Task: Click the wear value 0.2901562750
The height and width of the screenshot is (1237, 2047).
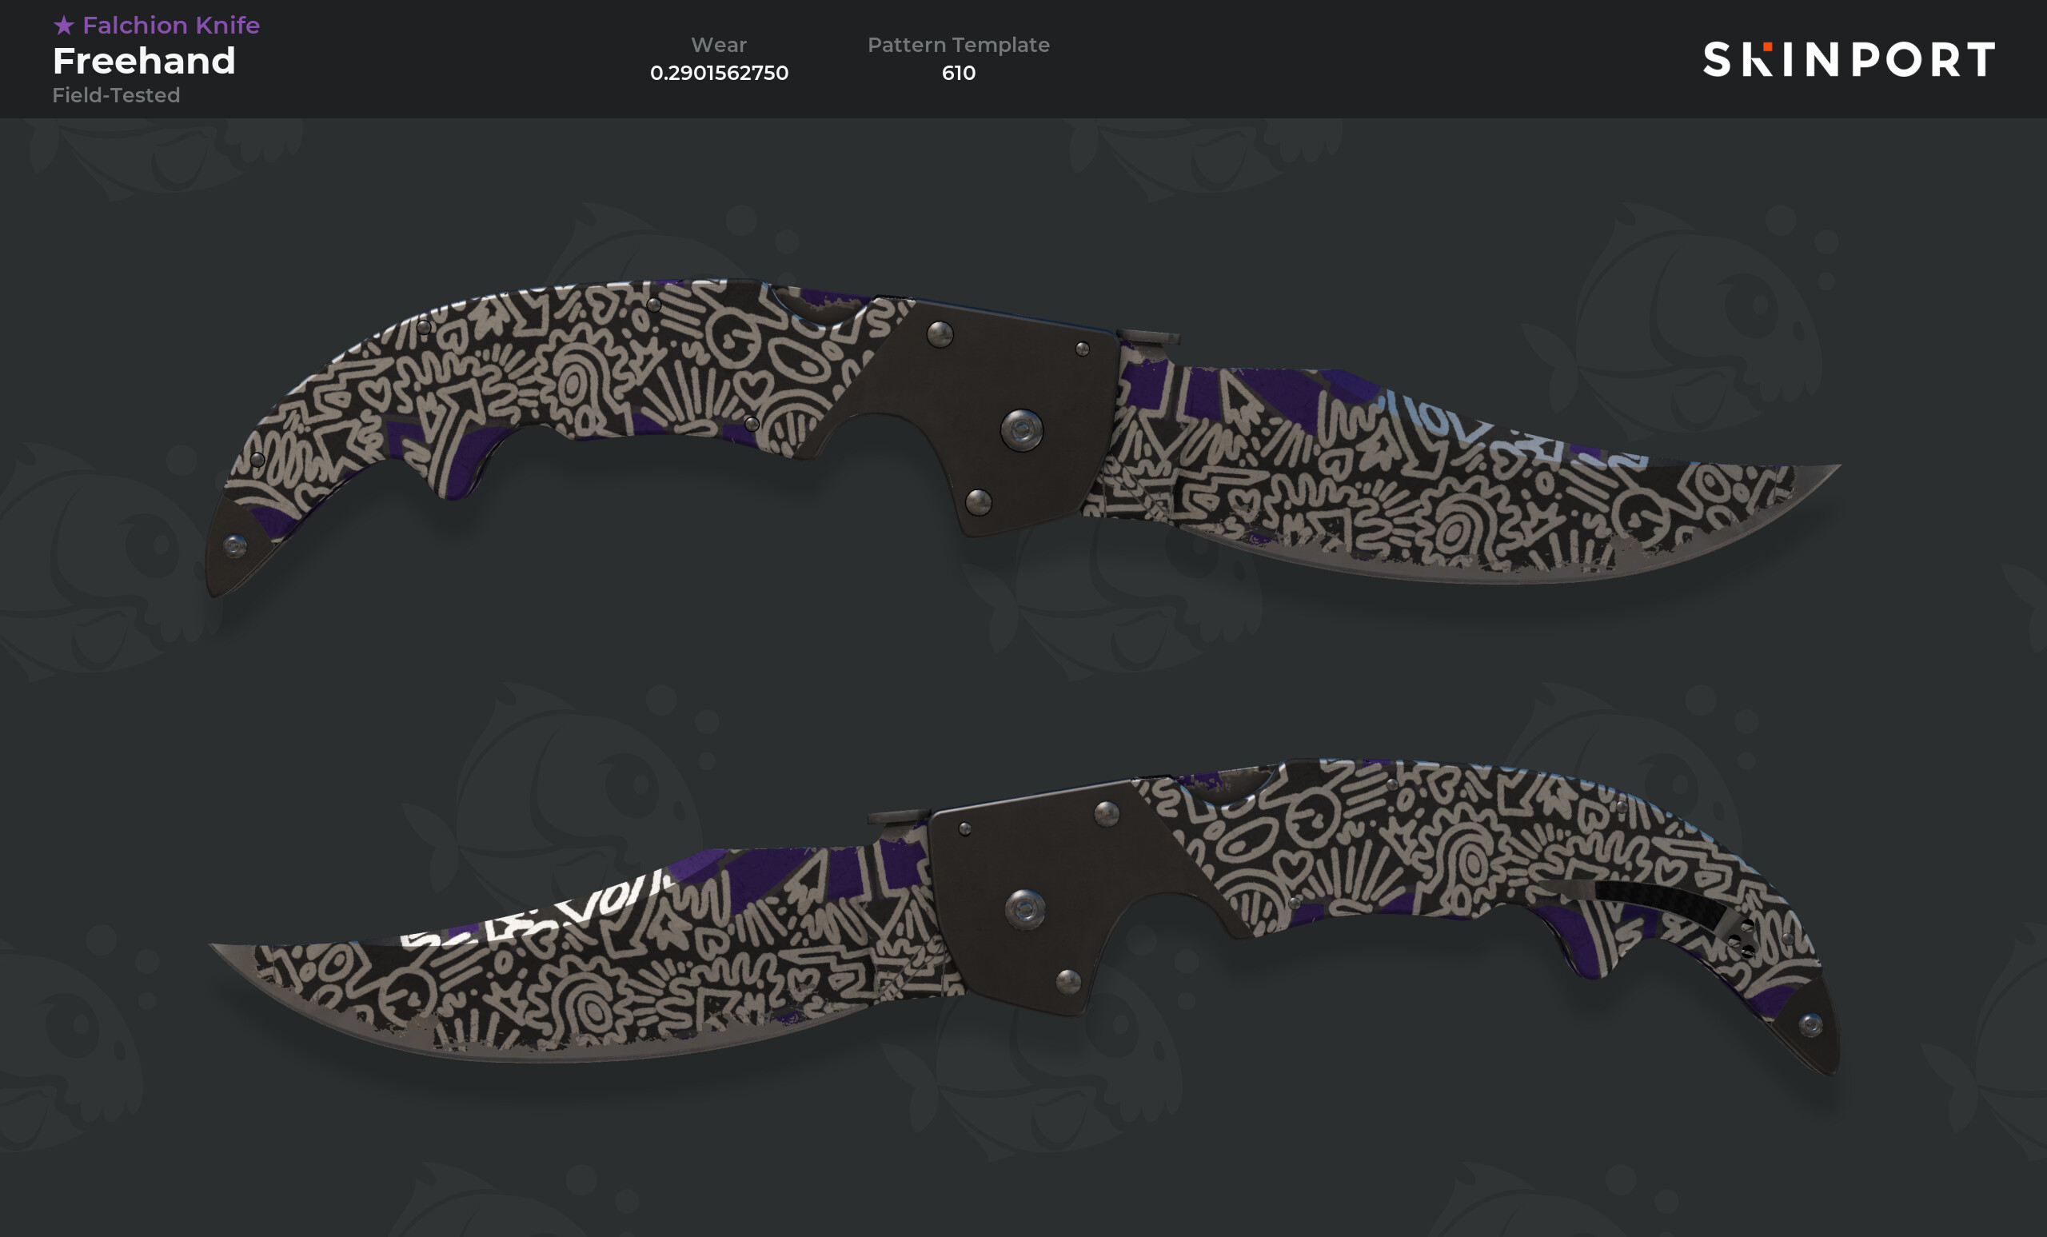Action: pos(719,73)
